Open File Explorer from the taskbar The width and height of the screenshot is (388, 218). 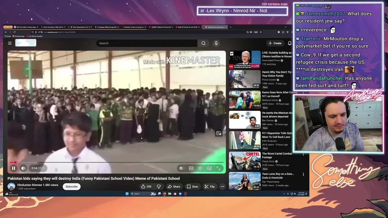tap(170, 194)
